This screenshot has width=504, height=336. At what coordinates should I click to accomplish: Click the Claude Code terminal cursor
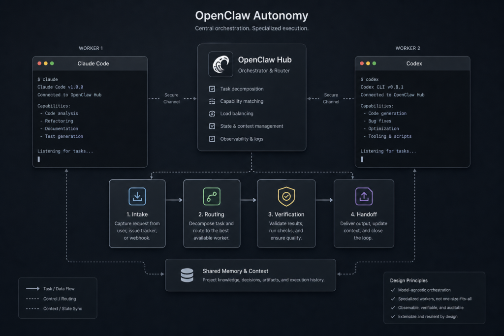38,159
